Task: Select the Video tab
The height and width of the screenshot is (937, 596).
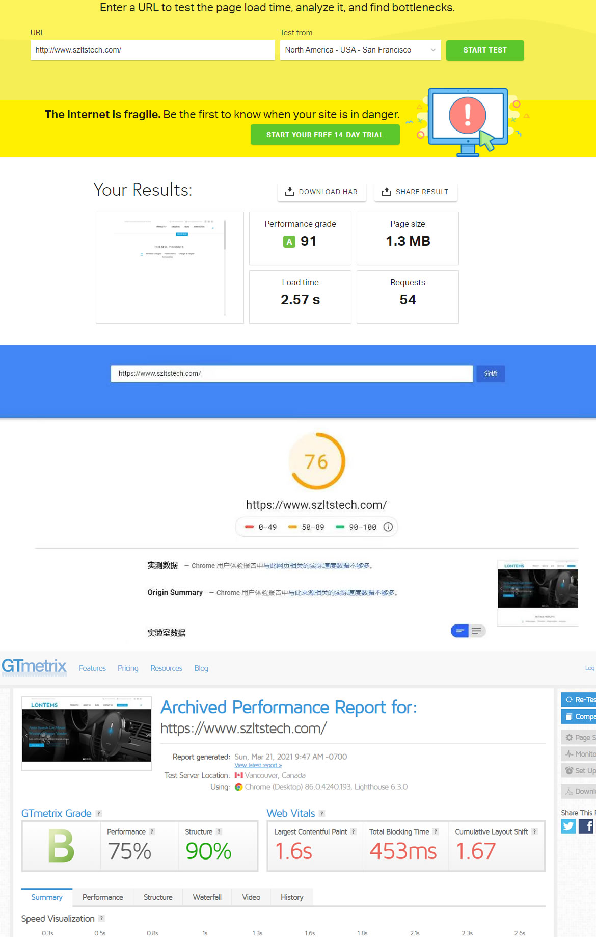Action: (251, 897)
